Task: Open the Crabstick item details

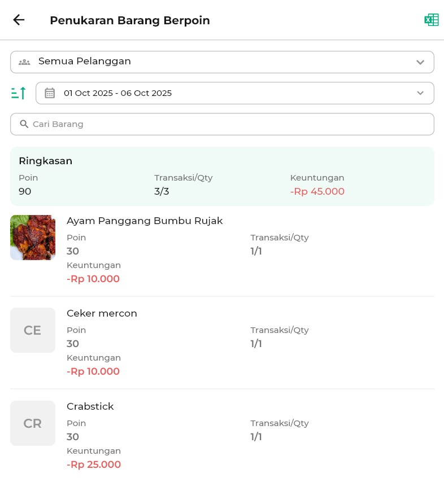Action: (90, 406)
